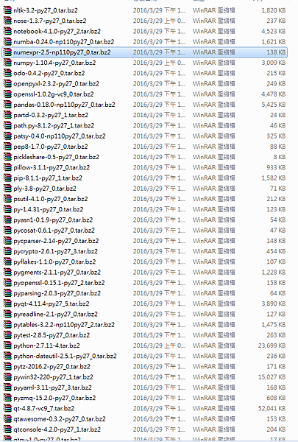The height and width of the screenshot is (442, 298).
Task: Select the archive icon for numpy-1.10.4-py27_0.tar.bz2
Action: coord(7,63)
